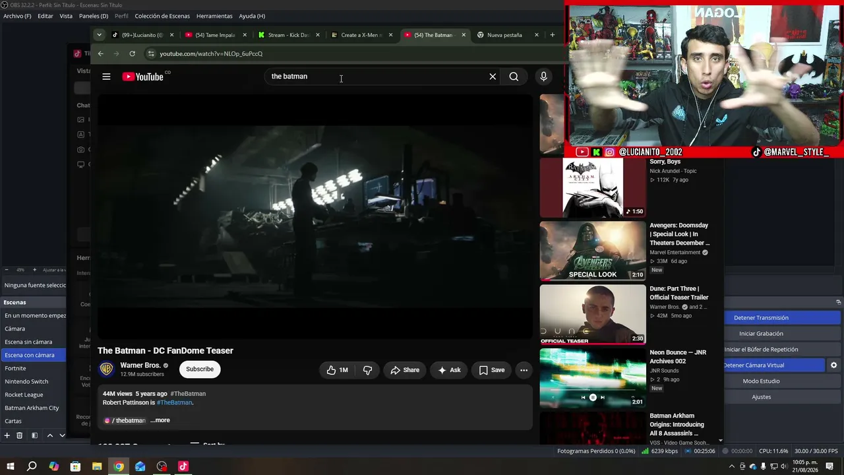The image size is (844, 475).
Task: Share the Batman teaser video
Action: pos(404,370)
